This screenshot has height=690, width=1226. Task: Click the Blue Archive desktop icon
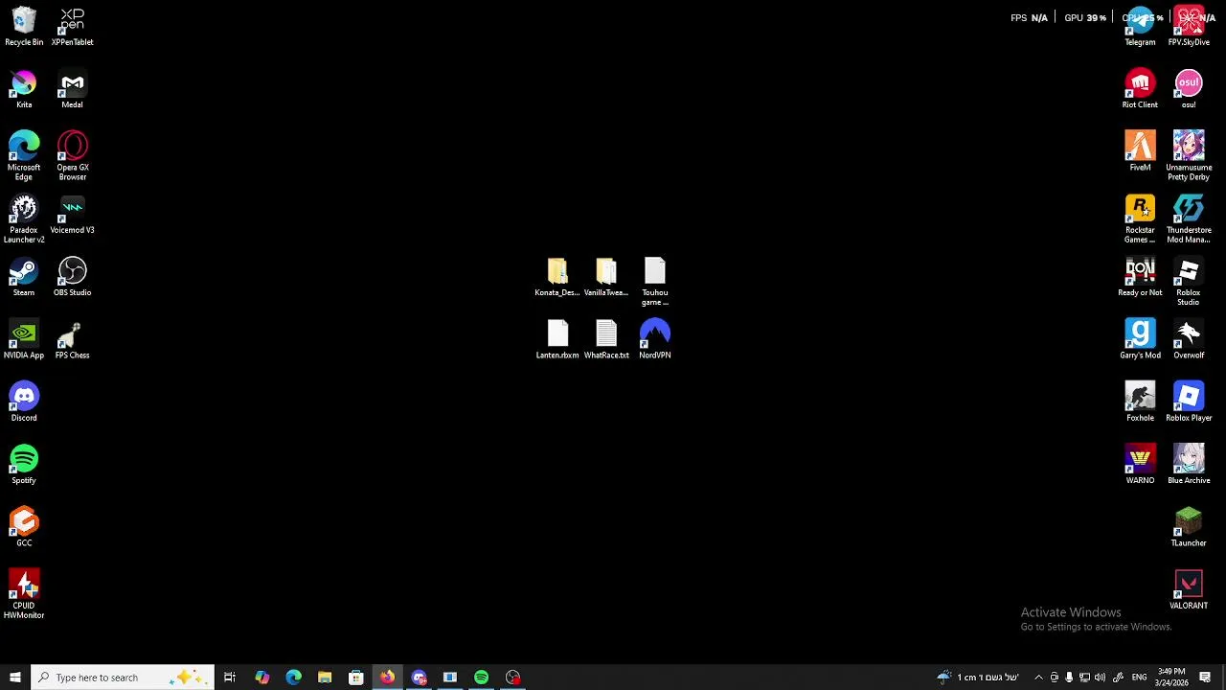(x=1189, y=465)
